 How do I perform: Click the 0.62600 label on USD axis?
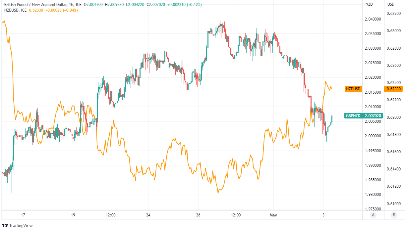(394, 66)
